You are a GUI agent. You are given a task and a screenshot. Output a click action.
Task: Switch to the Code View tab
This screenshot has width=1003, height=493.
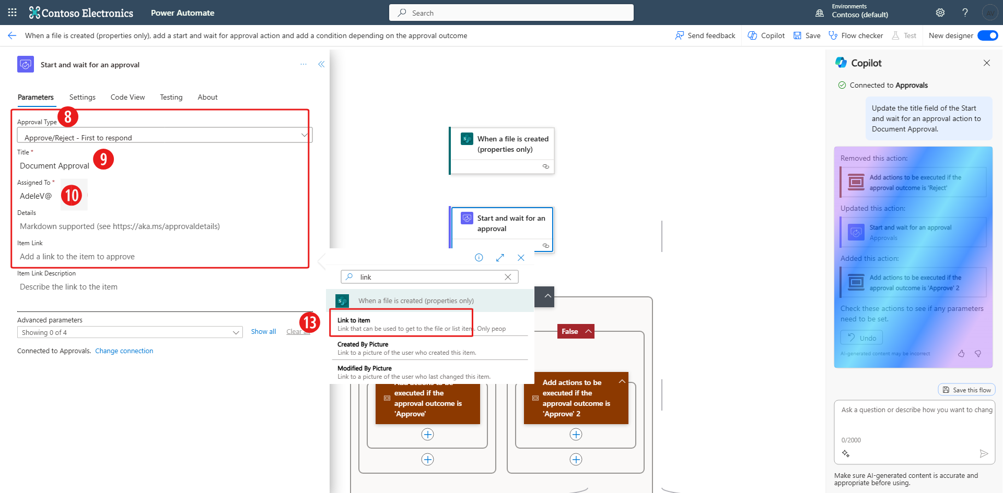tap(127, 97)
